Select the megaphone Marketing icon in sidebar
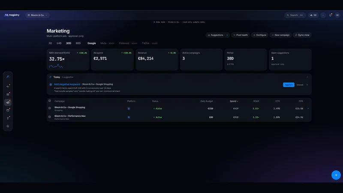Viewport: 343px width, 193px height. [x=8, y=102]
